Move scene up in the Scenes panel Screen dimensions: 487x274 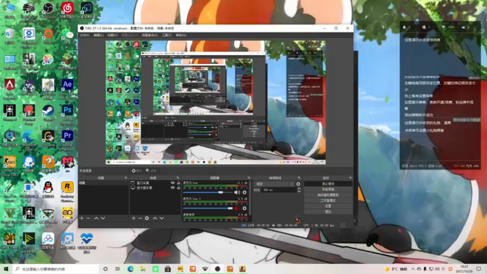(96, 219)
